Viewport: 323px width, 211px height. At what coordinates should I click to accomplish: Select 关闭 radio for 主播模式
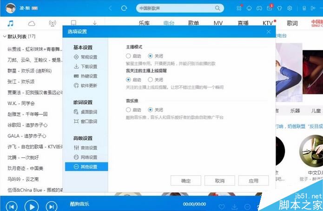(x=151, y=56)
